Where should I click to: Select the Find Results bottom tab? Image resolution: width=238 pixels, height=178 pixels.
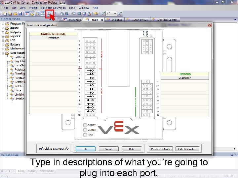tap(47, 171)
